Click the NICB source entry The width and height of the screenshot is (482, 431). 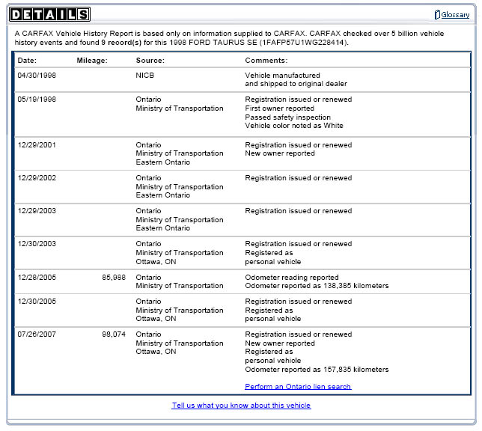tap(144, 76)
